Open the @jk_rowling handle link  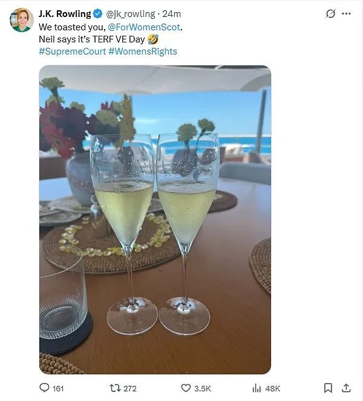tap(131, 14)
